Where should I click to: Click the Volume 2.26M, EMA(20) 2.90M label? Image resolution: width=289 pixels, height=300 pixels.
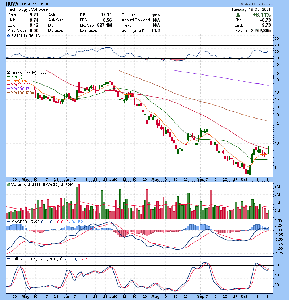[42, 184]
